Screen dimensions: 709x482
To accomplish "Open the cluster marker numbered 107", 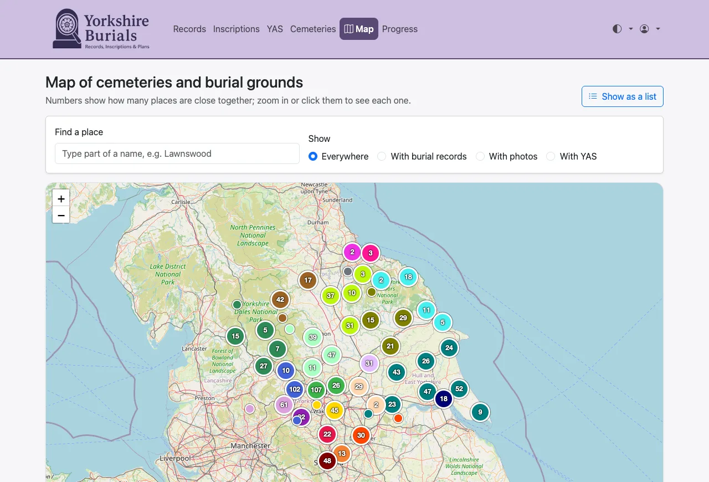I will 316,390.
